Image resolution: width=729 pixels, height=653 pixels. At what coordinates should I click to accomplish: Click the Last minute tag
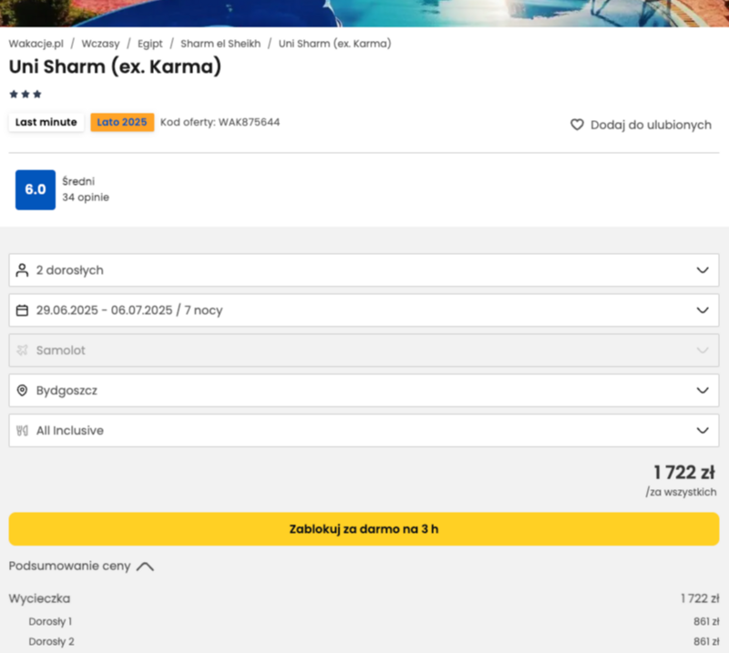coord(46,122)
